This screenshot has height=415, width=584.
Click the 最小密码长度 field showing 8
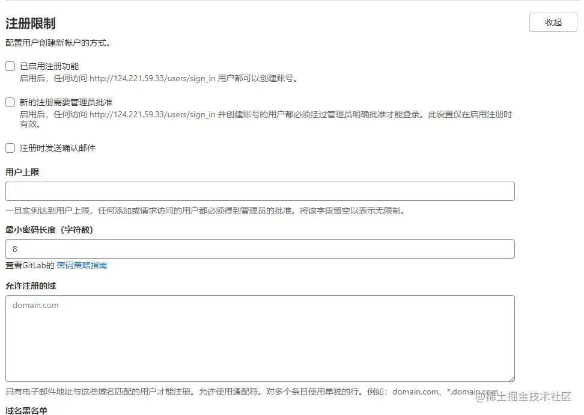260,249
